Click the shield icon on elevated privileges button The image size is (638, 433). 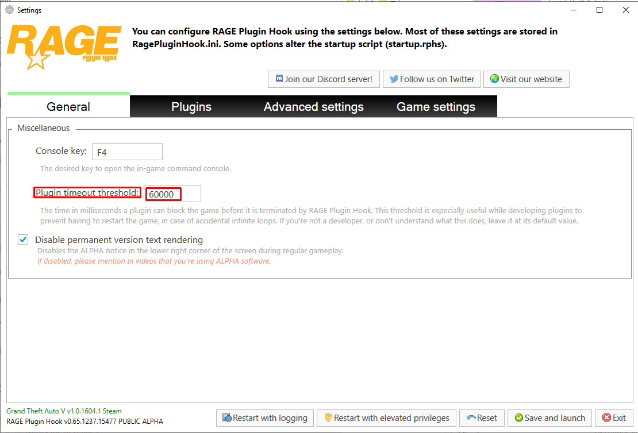[x=328, y=417]
